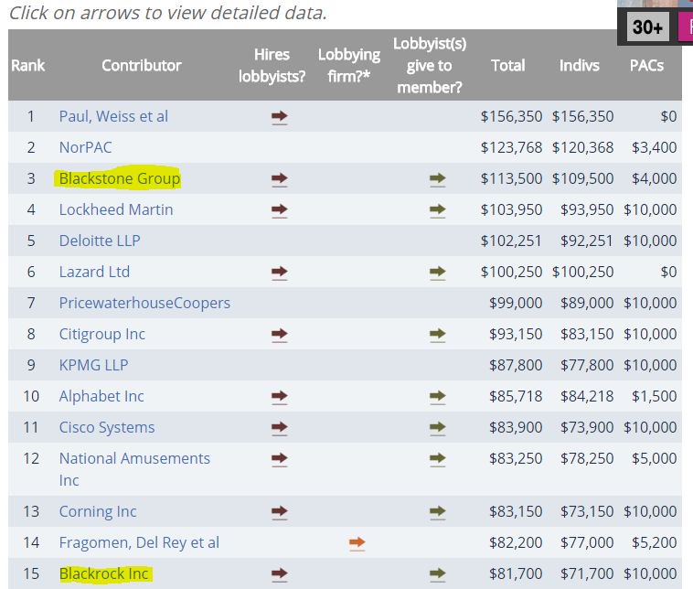Open Paul, Weiss et al contributor link

click(x=113, y=116)
